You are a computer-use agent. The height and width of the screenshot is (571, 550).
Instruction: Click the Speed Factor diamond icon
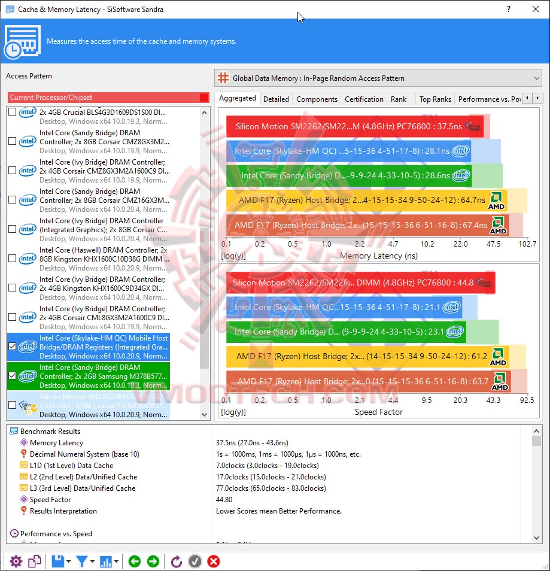coord(24,499)
